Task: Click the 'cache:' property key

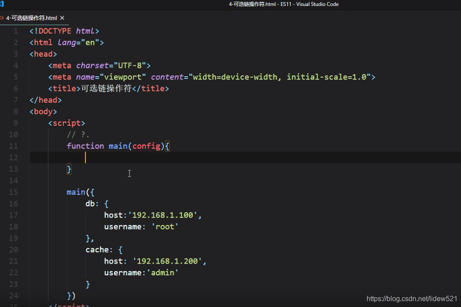Action: (99, 250)
